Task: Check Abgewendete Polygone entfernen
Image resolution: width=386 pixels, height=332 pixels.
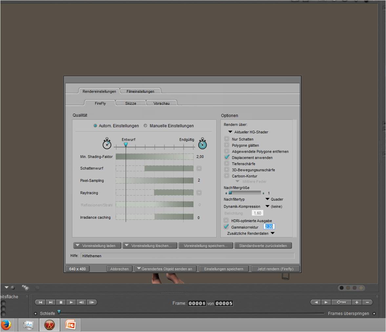Action: point(227,151)
